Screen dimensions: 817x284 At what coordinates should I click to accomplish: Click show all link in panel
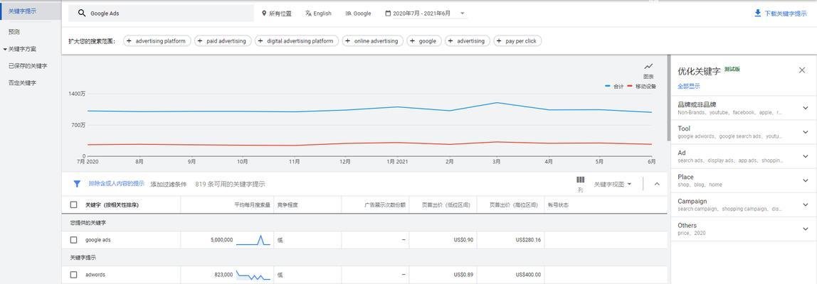(x=689, y=86)
